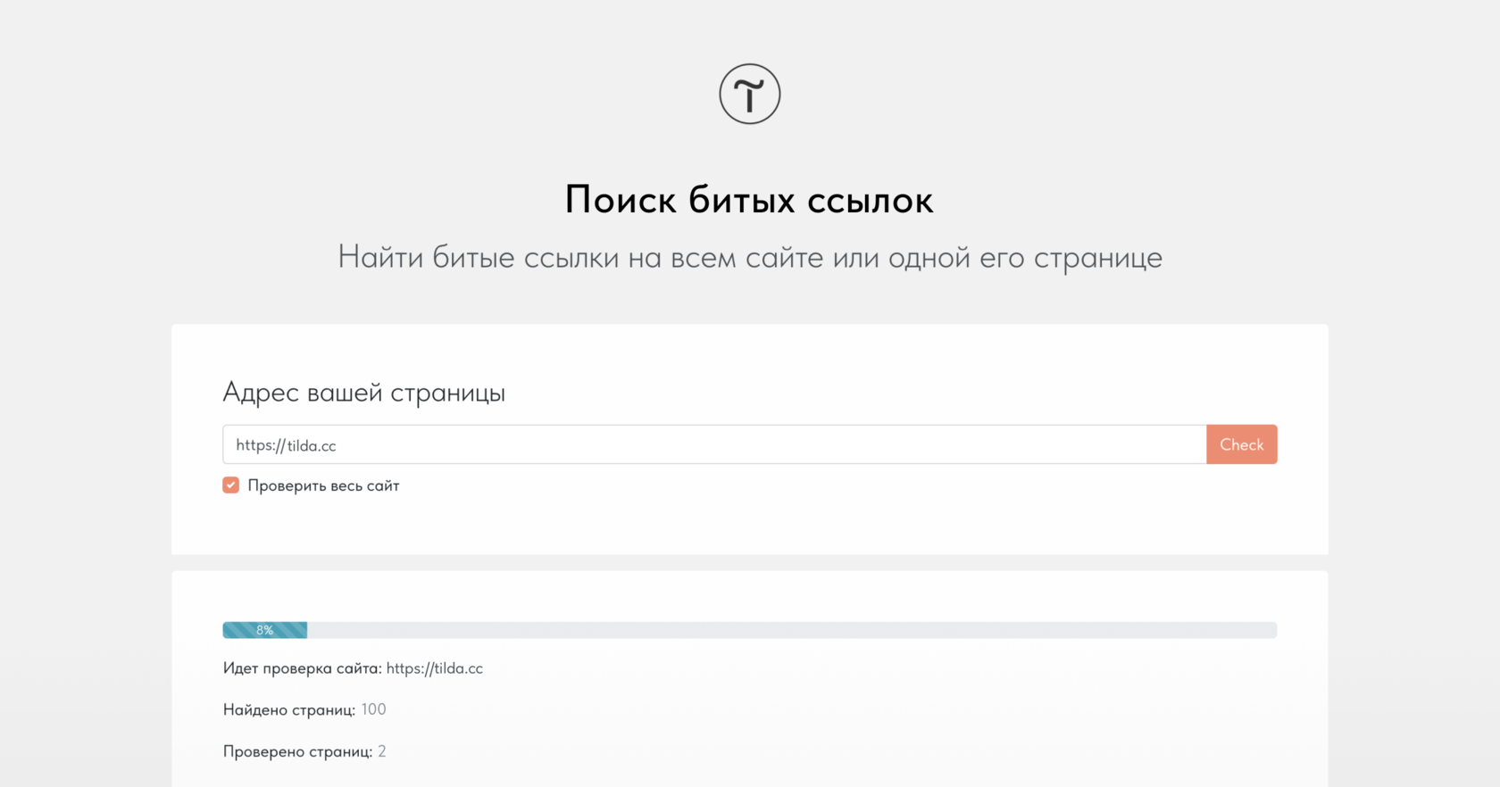Image resolution: width=1500 pixels, height=787 pixels.
Task: Click the "Адрес вашей страницы" label
Action: (364, 393)
